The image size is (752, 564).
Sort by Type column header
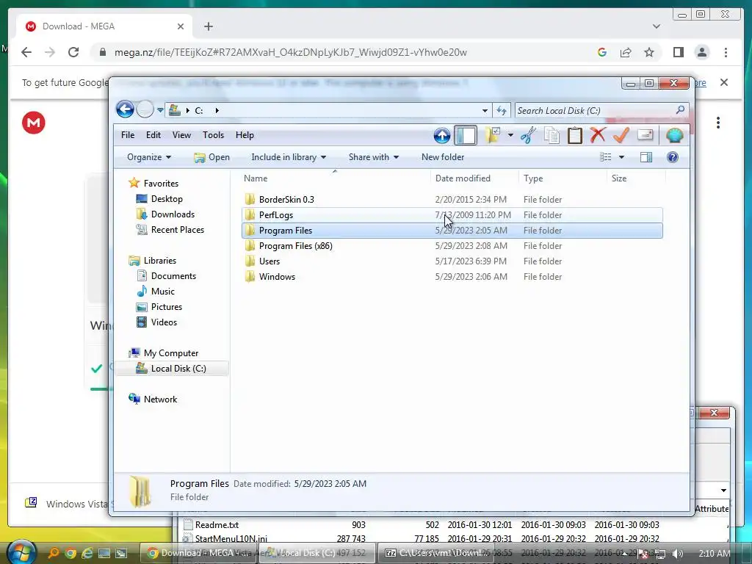tap(563, 178)
